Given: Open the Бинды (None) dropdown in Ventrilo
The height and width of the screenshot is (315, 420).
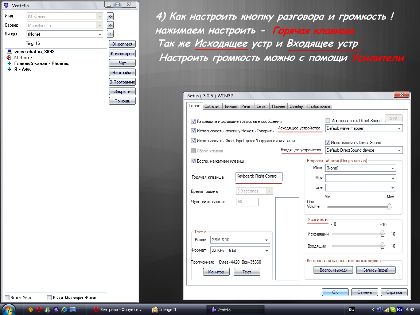Looking at the screenshot, I should click(x=65, y=34).
